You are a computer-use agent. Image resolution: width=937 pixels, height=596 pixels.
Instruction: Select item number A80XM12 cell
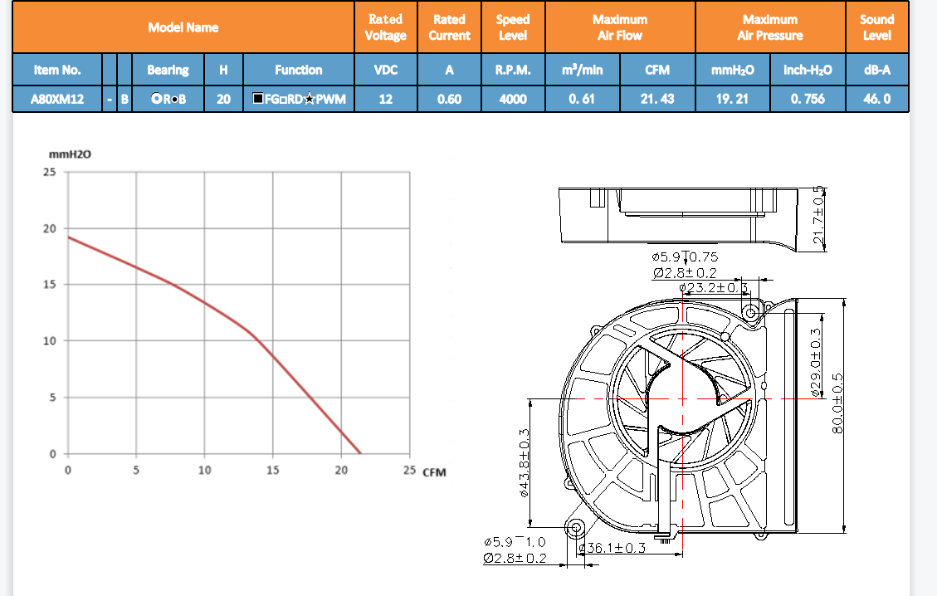(x=56, y=100)
